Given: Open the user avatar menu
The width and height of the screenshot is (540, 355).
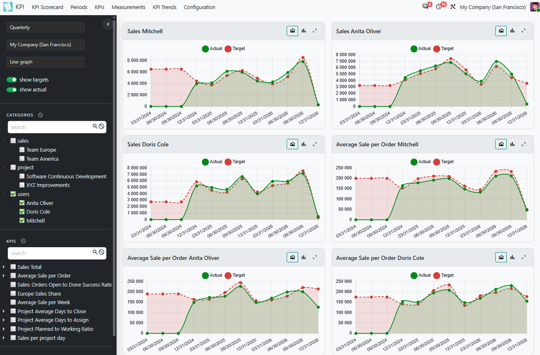Looking at the screenshot, I should [x=535, y=7].
